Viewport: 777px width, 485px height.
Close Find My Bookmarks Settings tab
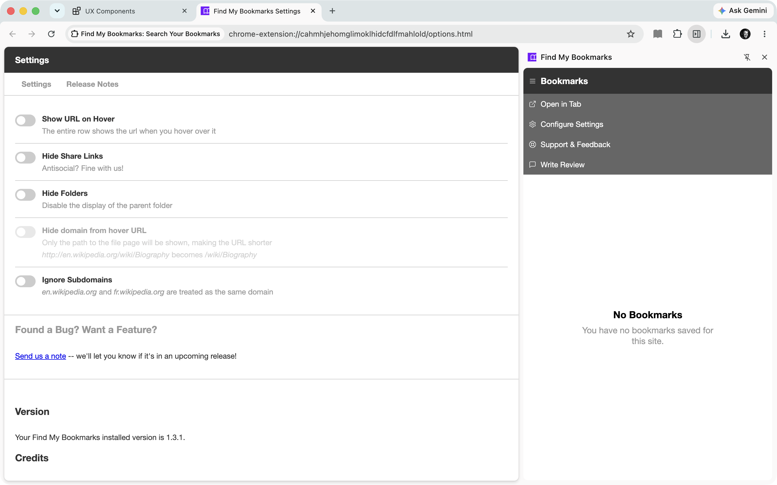pos(313,11)
